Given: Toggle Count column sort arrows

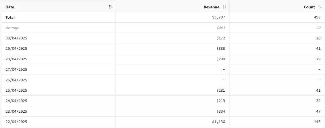Looking at the screenshot, I should [319, 7].
